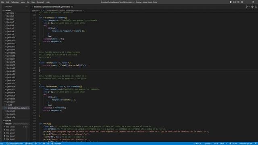Place cursor on the int main() line
The image size is (258, 145).
[45, 124]
